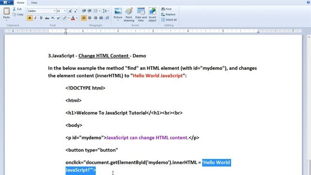Viewport: 311px width, 175px height.
Task: Toggle Bold formatting
Action: click(x=30, y=18)
